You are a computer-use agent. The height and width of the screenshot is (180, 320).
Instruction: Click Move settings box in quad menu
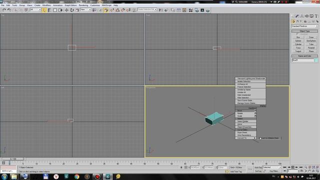(x=255, y=111)
